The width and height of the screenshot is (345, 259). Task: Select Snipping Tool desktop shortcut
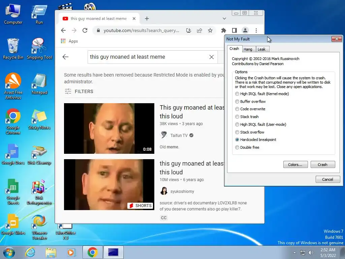39,49
